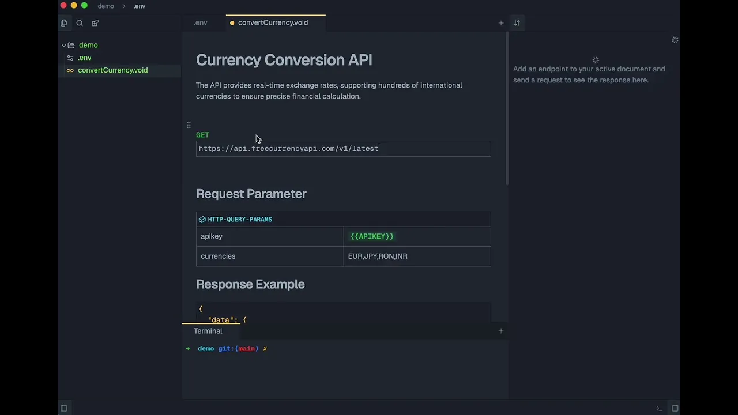Image resolution: width=738 pixels, height=415 pixels.
Task: Click the HTTP-QUERY-PARAMS tag icon
Action: 202,220
